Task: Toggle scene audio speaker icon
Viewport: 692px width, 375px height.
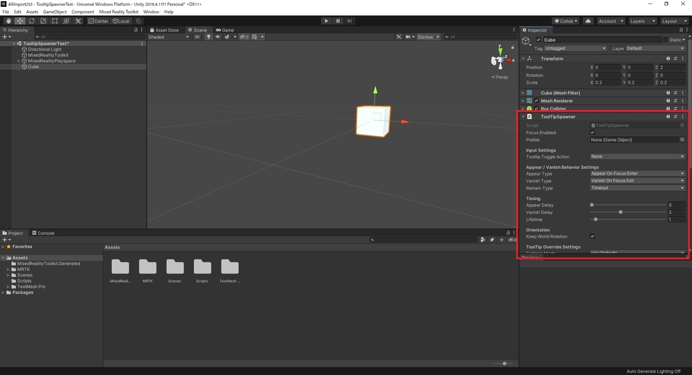Action: (218, 37)
